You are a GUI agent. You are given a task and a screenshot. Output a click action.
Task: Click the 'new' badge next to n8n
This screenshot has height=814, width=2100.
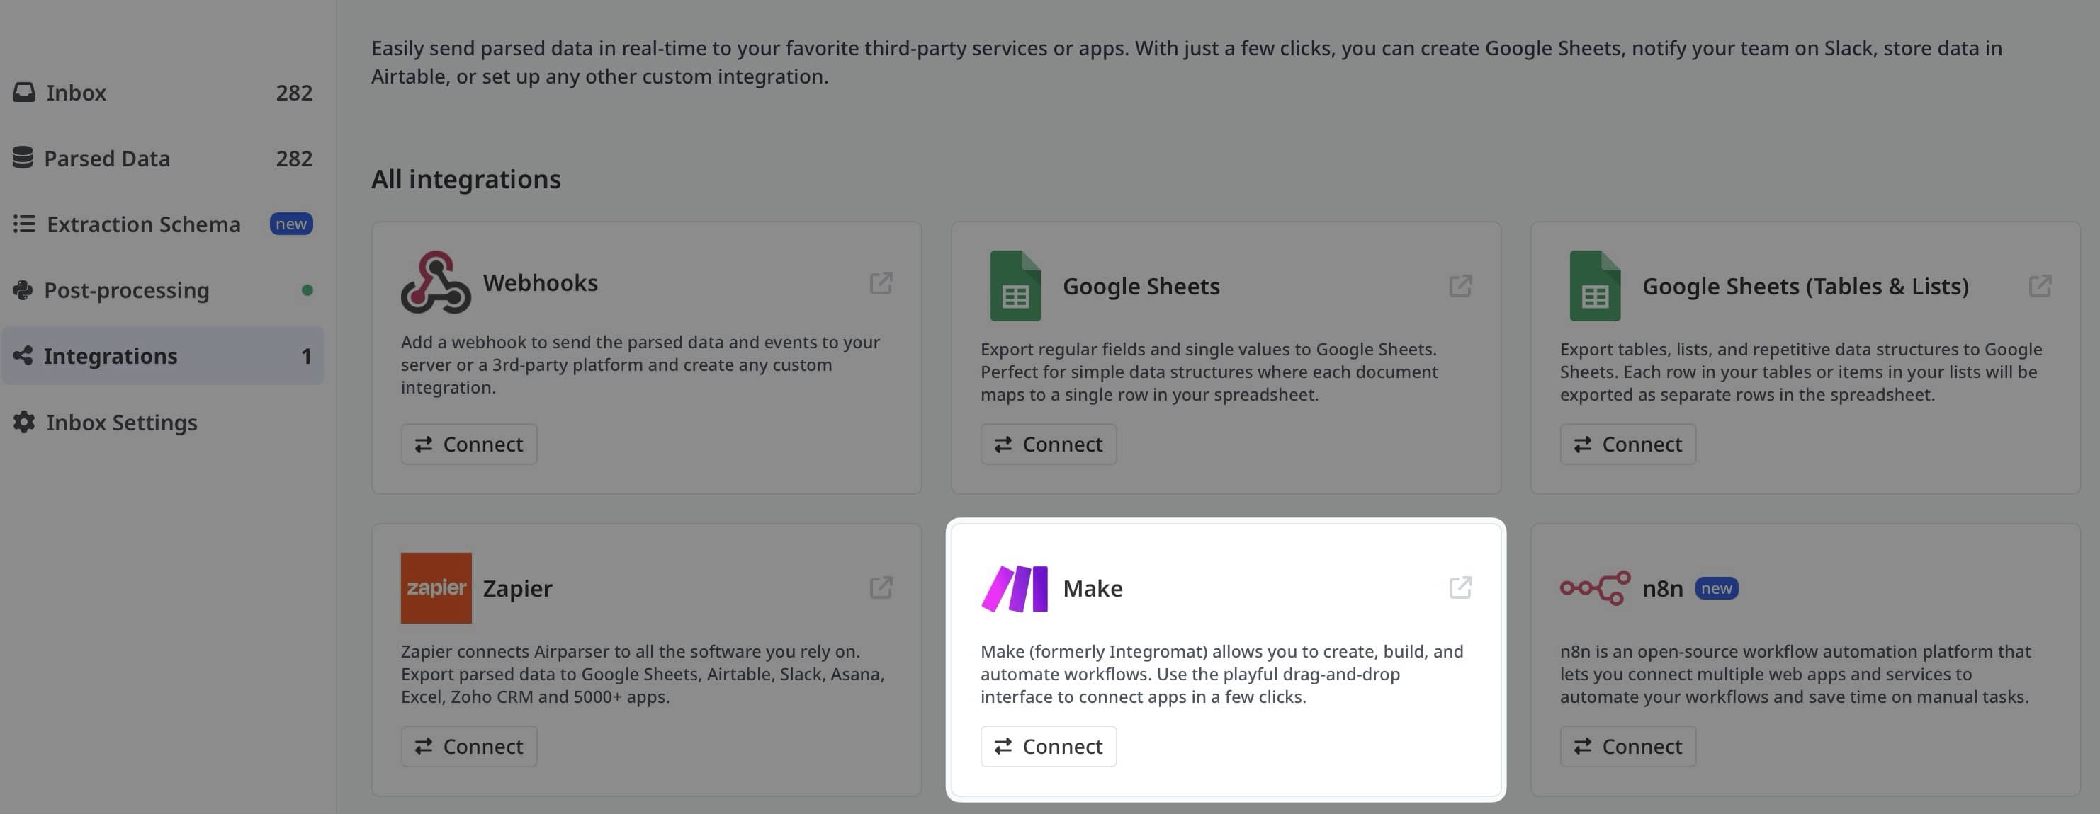(x=1717, y=587)
